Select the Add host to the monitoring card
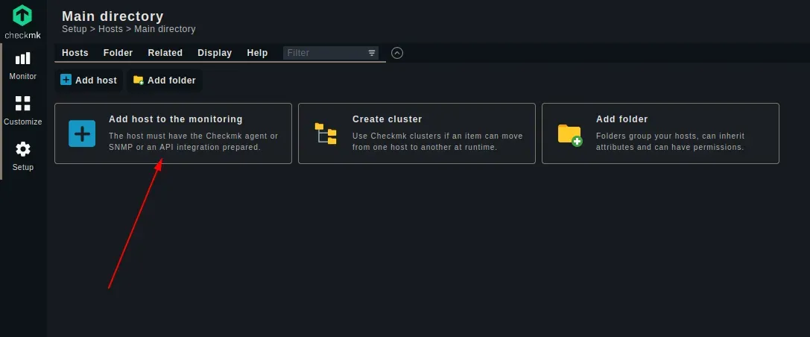Viewport: 810px width, 337px height. click(173, 133)
